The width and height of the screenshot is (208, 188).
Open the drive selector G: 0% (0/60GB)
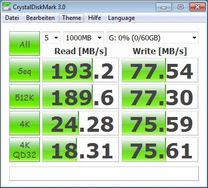(153, 38)
